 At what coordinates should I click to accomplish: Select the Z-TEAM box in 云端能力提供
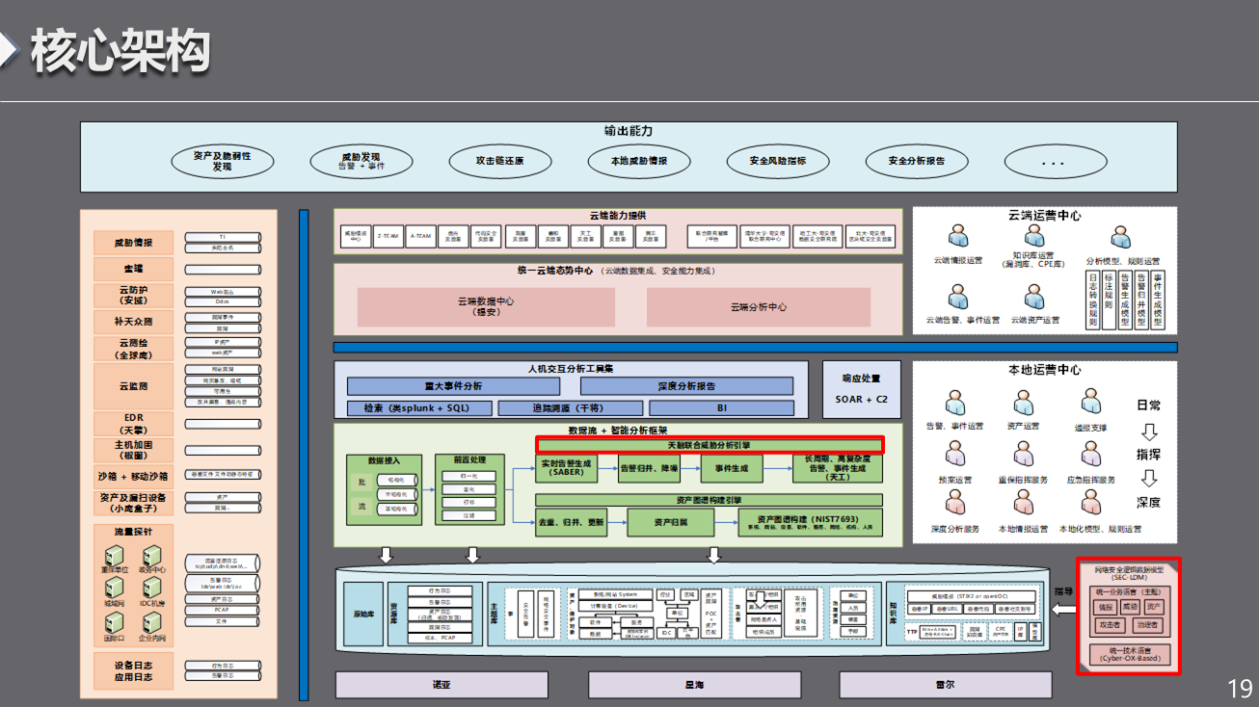click(388, 236)
